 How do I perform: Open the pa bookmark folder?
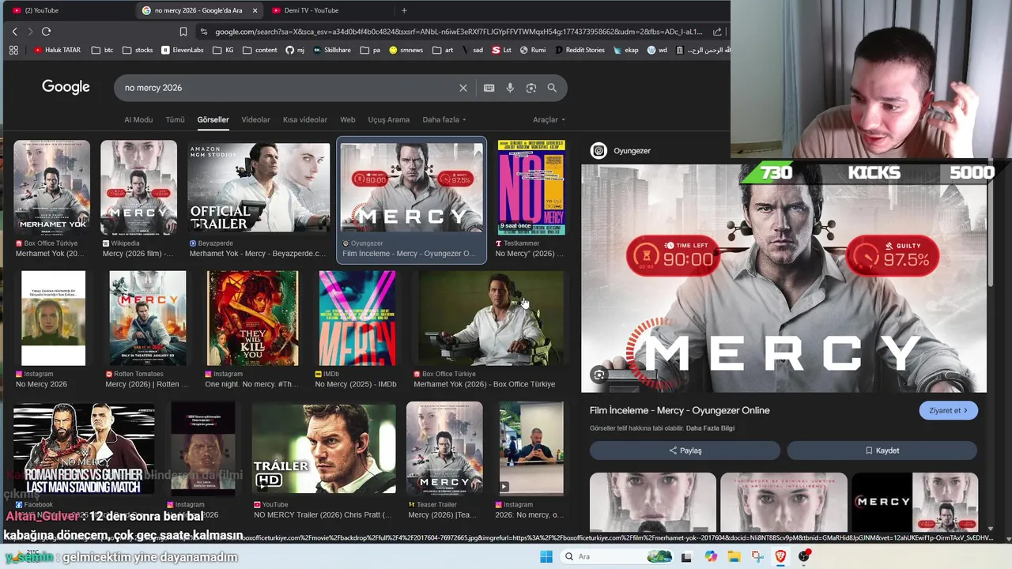[370, 50]
